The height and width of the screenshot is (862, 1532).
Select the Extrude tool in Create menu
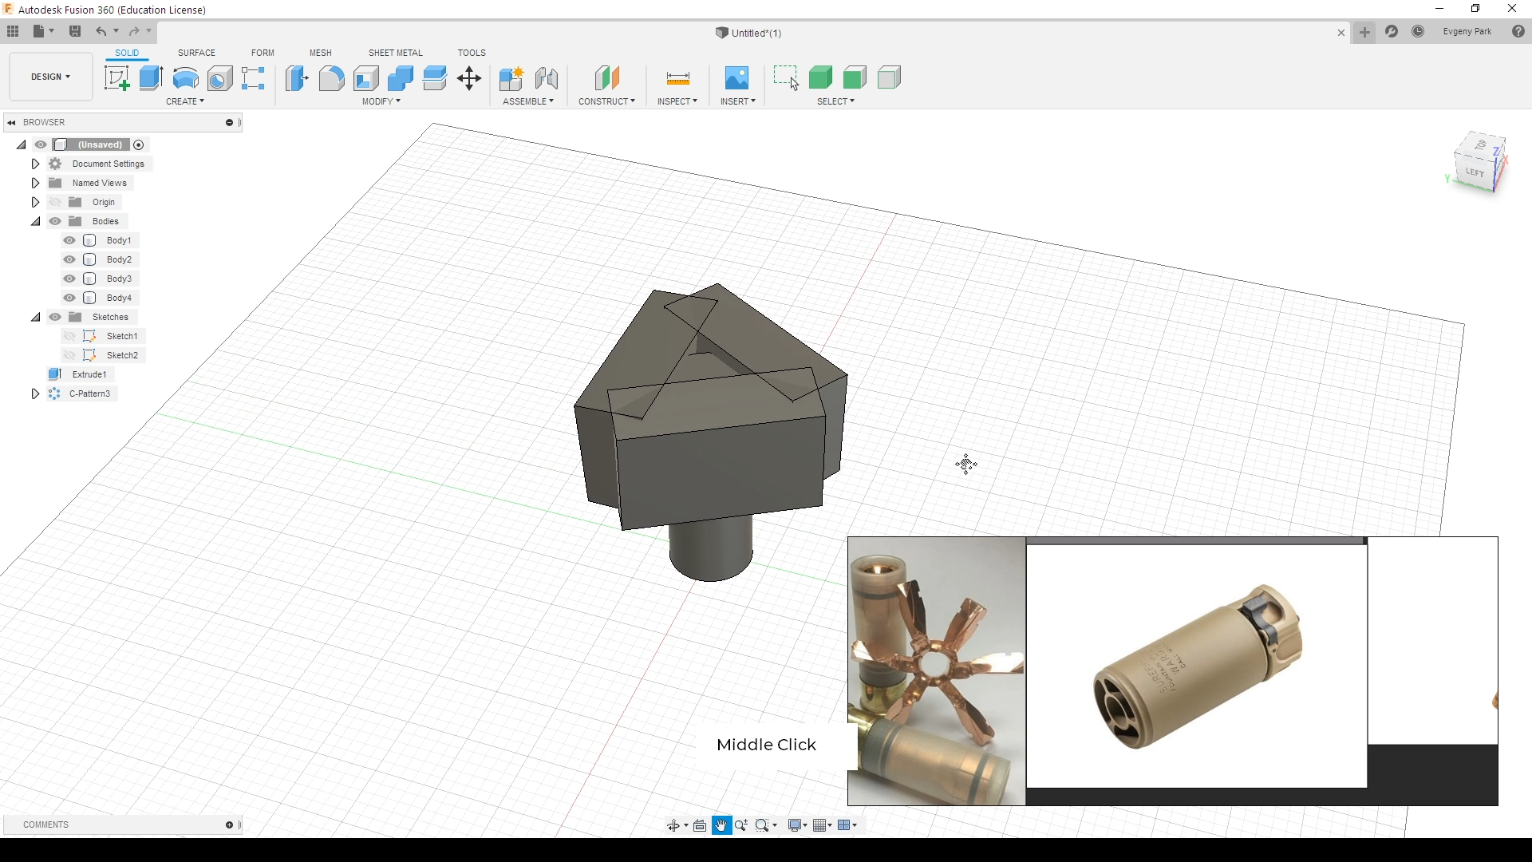(151, 77)
